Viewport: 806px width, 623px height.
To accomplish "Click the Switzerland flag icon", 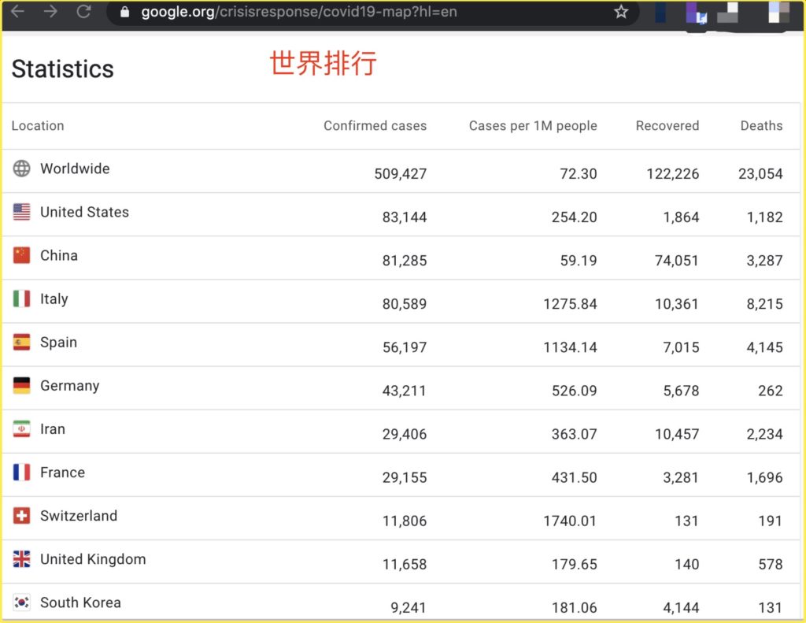I will (22, 516).
